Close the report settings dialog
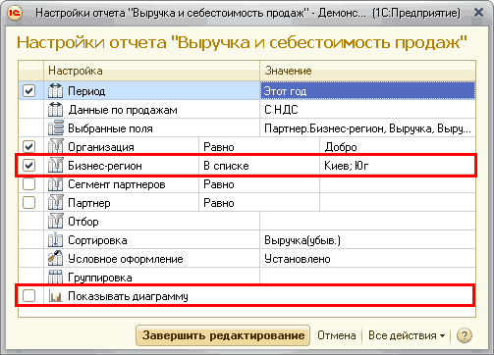The height and width of the screenshot is (355, 494). pos(478,13)
